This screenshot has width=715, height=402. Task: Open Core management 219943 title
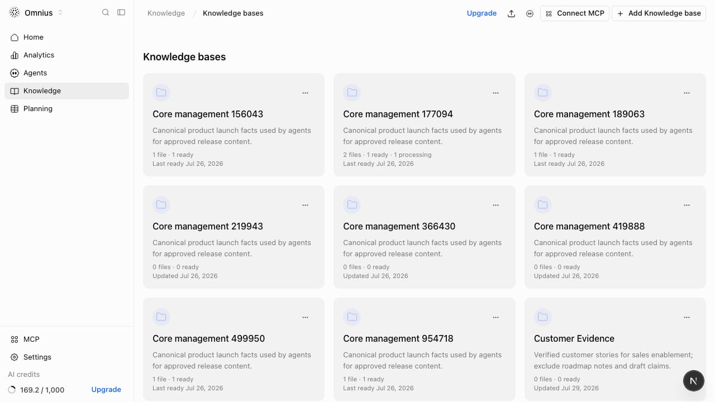[208, 226]
